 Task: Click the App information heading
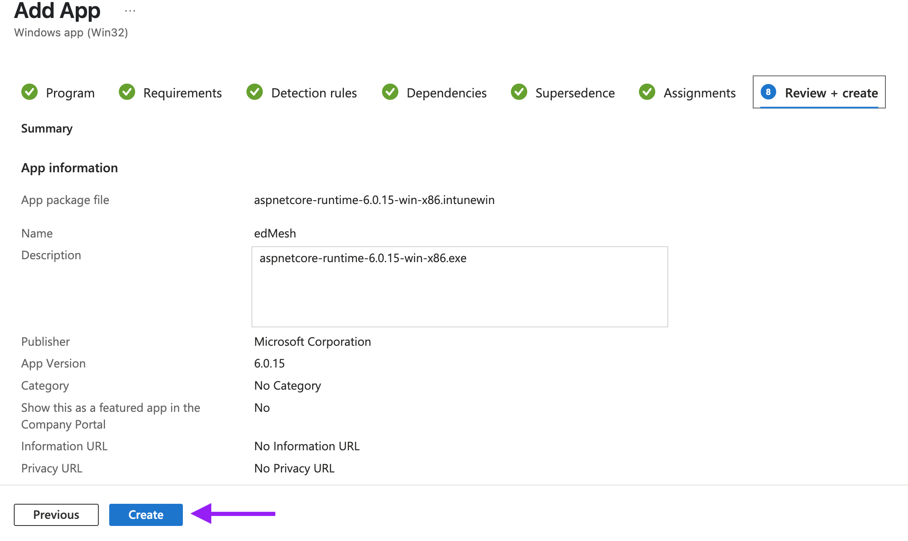(x=69, y=168)
